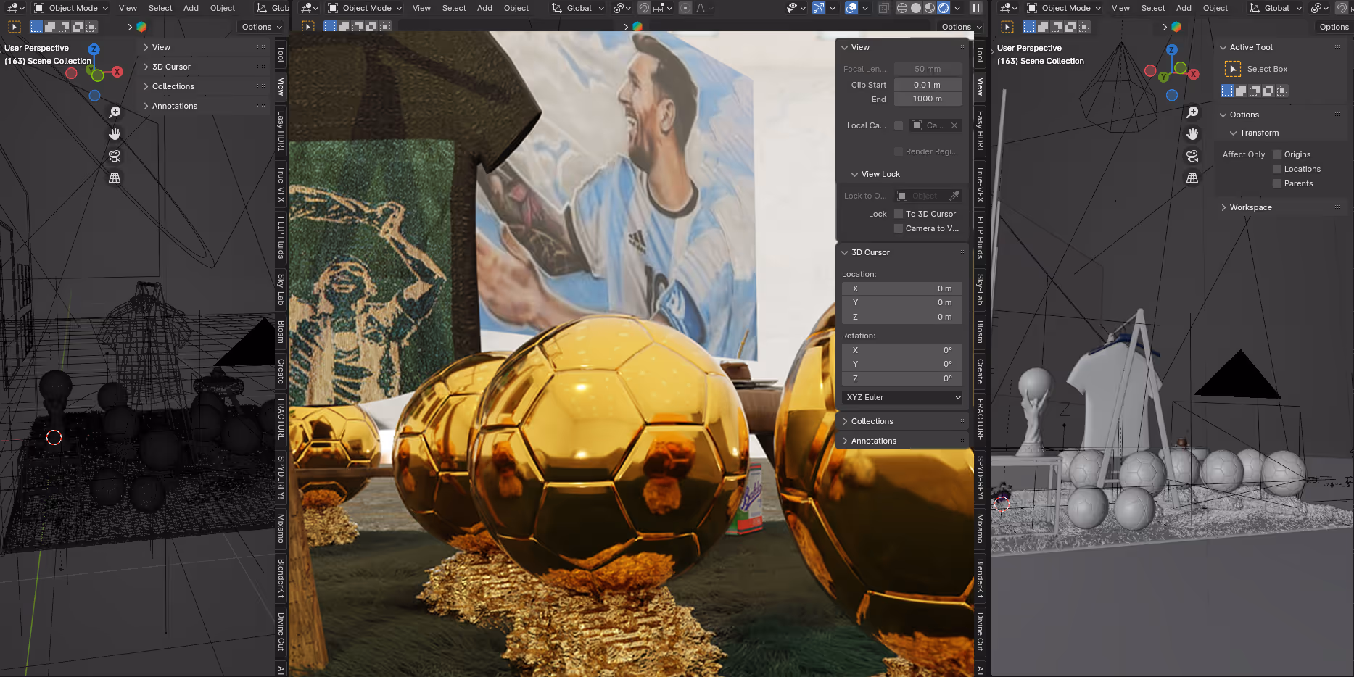Click zoom icon in left viewport
1354x677 pixels.
pos(115,112)
